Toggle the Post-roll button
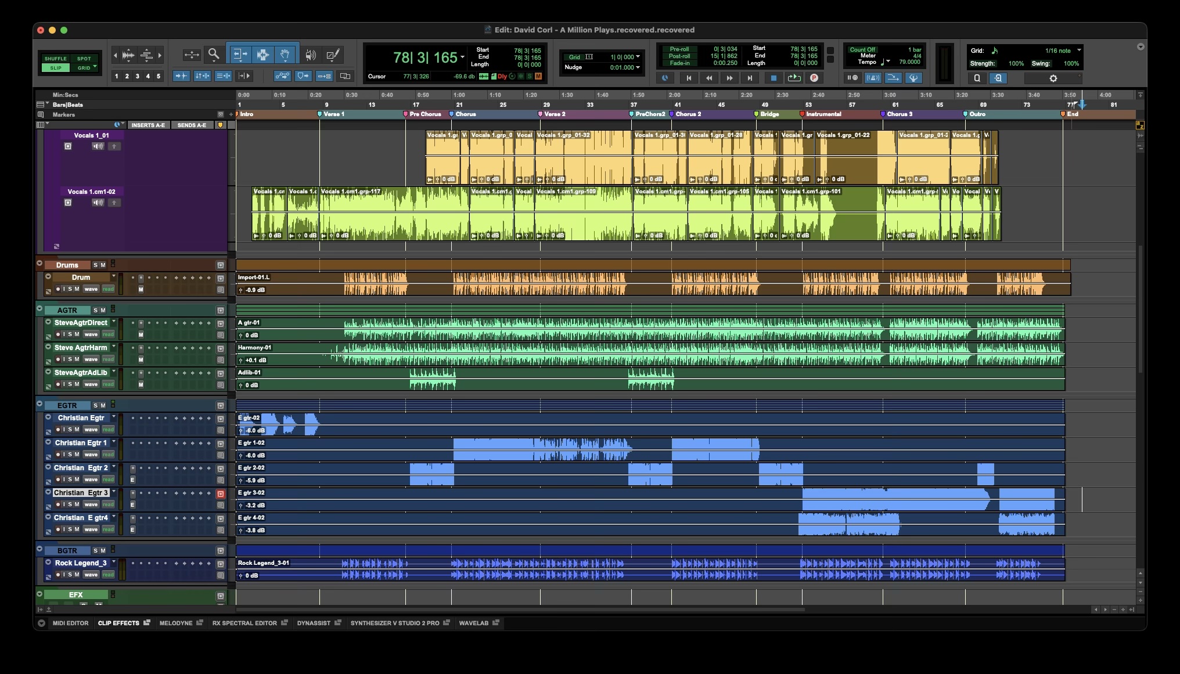This screenshot has height=674, width=1180. pos(679,56)
